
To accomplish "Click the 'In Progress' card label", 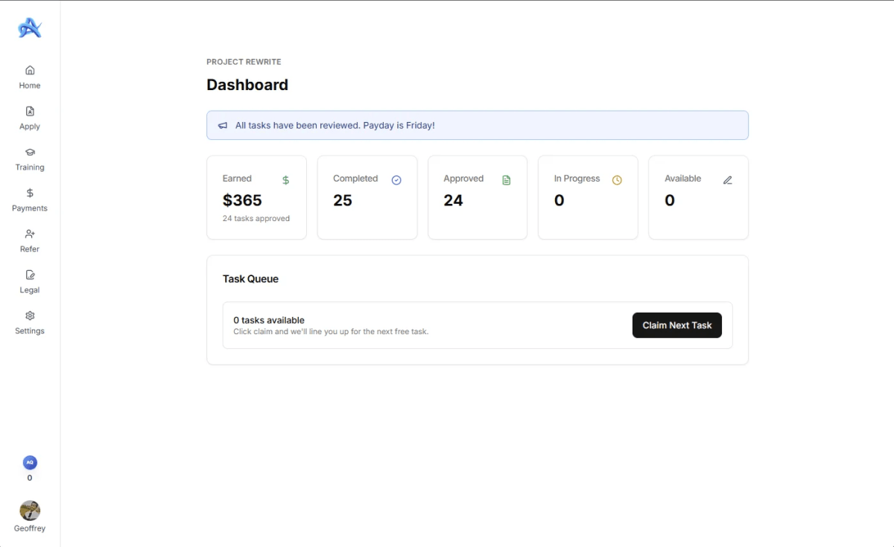I will coord(577,179).
